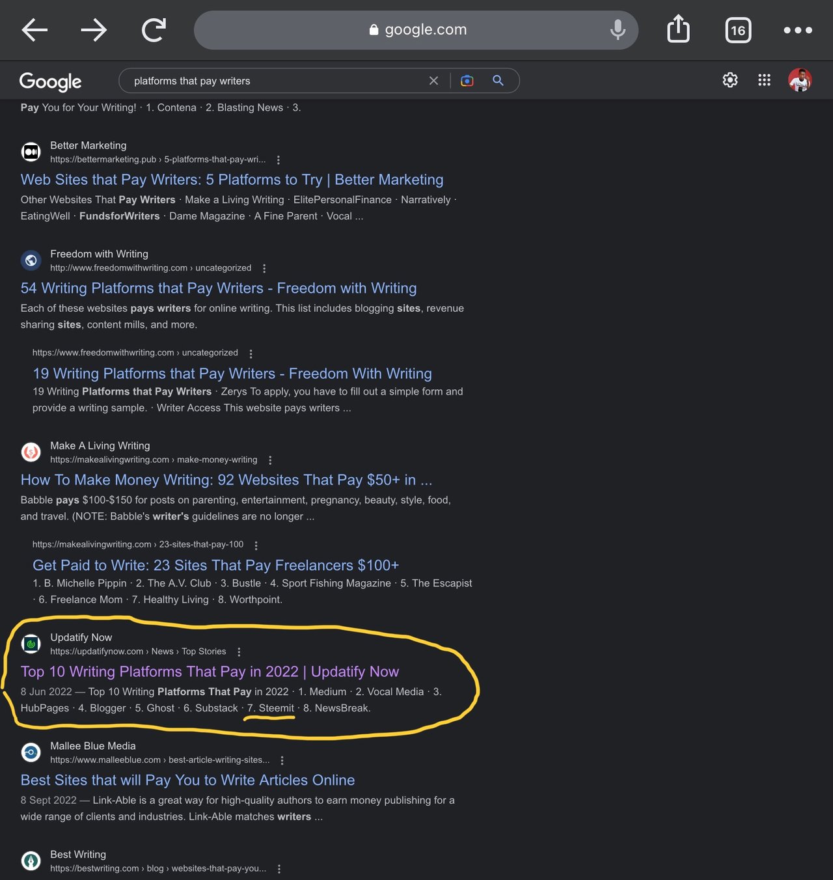Click the google.com address bar
The height and width of the screenshot is (880, 833).
click(416, 30)
